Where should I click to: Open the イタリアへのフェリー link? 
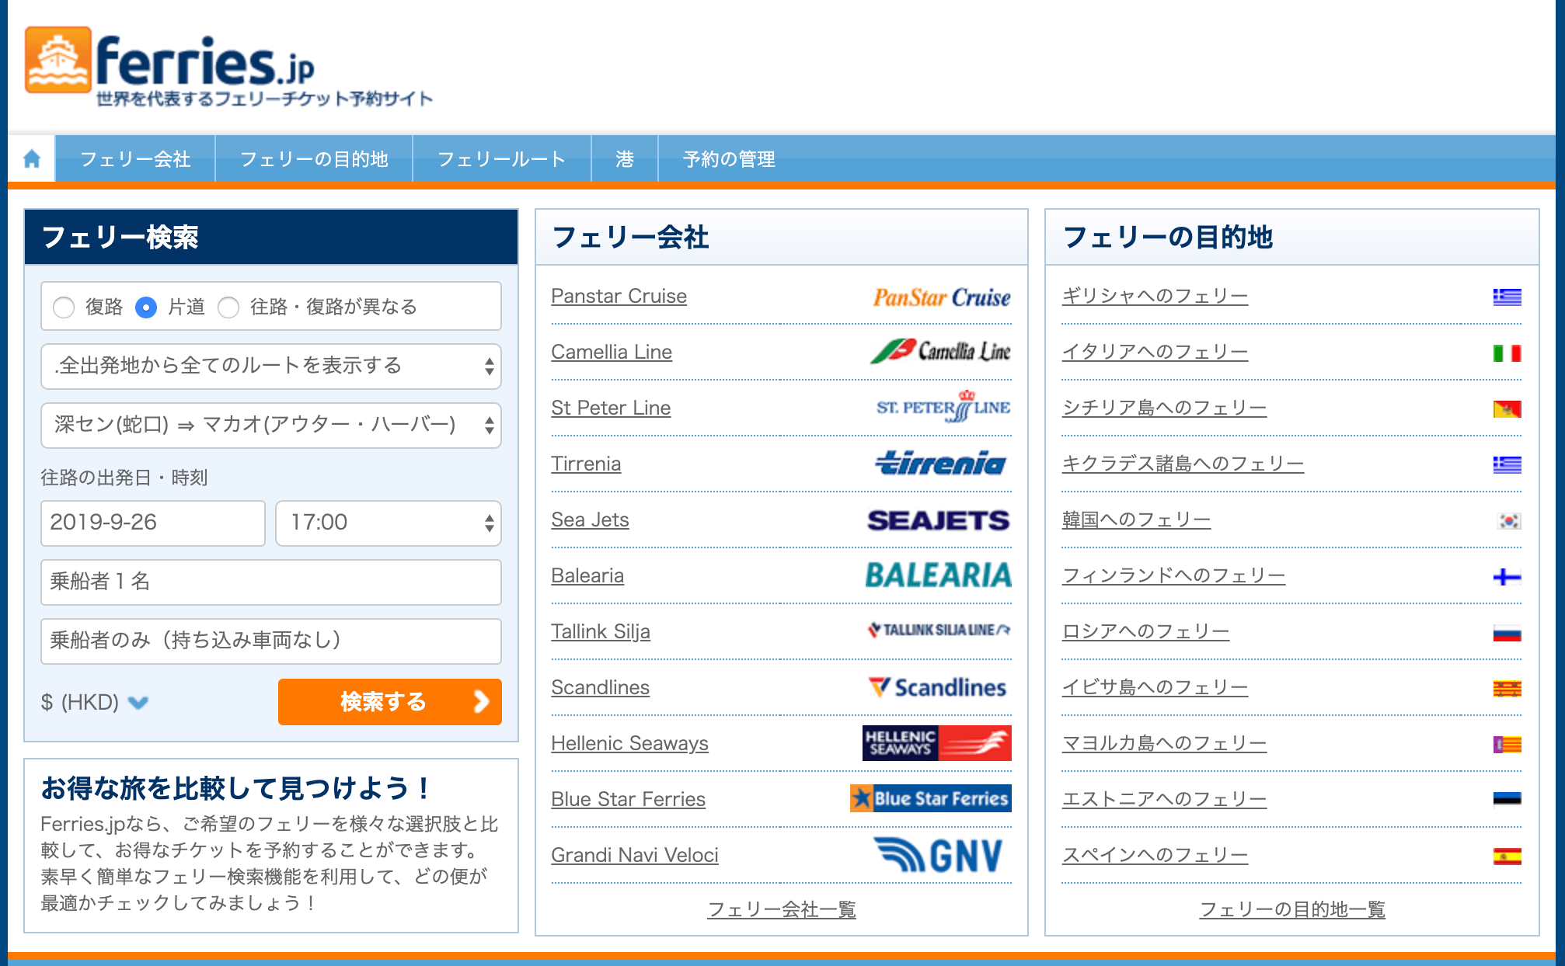pos(1155,352)
